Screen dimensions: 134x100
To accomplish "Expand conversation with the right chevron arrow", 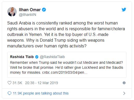I will click(124, 93).
